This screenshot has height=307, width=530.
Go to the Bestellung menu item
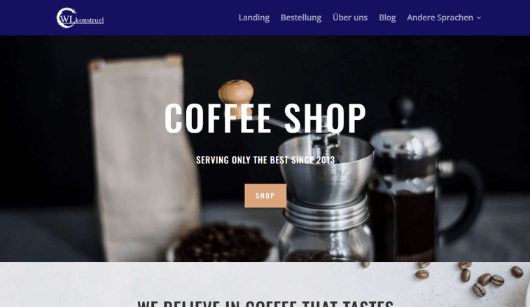click(x=301, y=18)
